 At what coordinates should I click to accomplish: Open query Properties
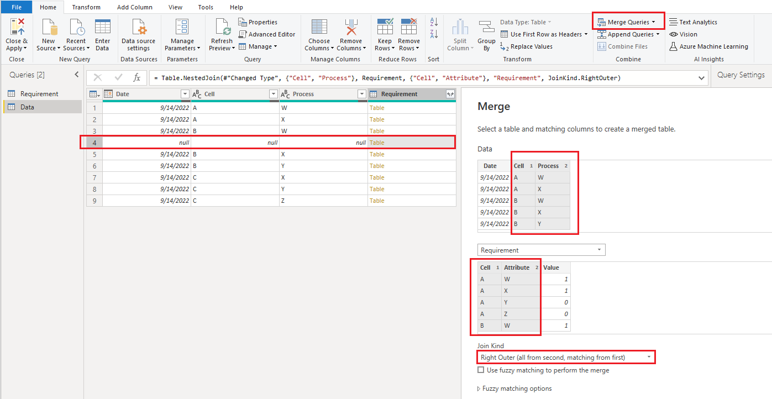coord(258,22)
